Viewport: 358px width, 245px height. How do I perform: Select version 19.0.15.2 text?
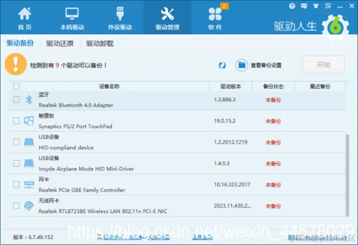point(224,121)
